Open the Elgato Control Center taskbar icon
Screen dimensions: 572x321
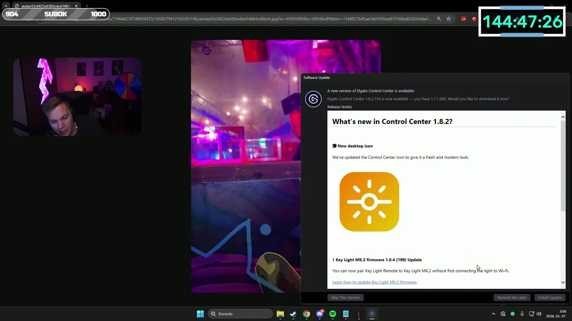coord(372,314)
